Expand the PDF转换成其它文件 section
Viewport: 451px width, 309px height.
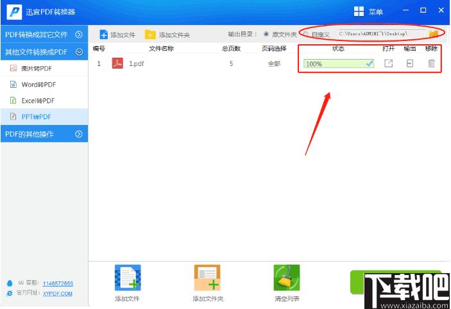tap(44, 34)
